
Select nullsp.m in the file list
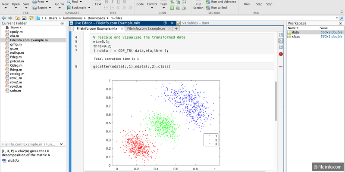click(x=17, y=52)
